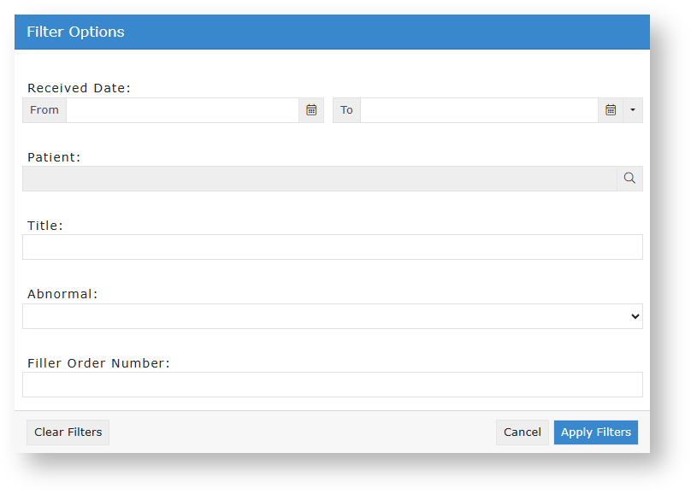This screenshot has height=494, width=691.
Task: Click the From label addon
Action: point(44,110)
